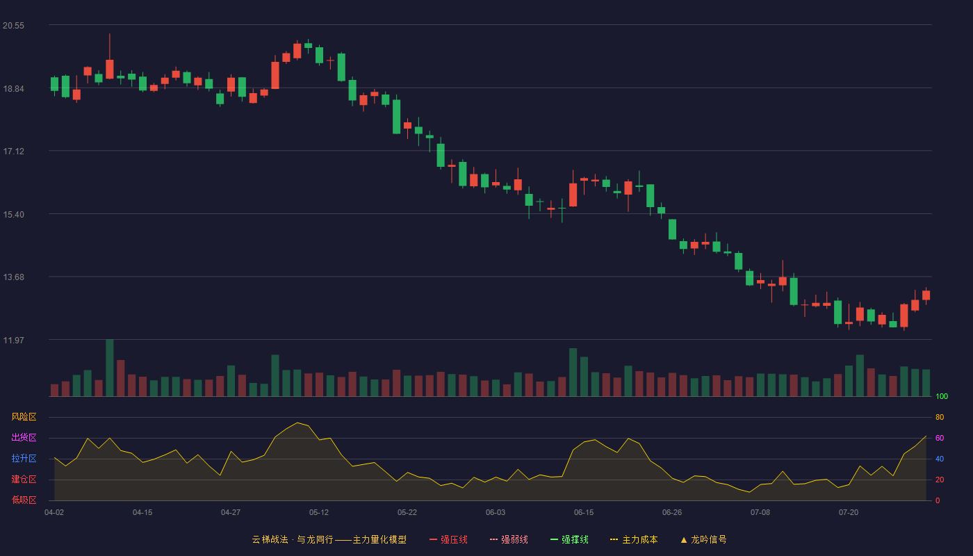Click the 07-08 date label
Screen dimensions: 973x556
pyautogui.click(x=760, y=512)
